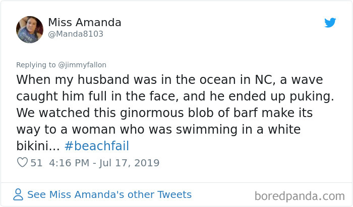
Task: Like the tweet with the heart icon
Action: [22, 163]
